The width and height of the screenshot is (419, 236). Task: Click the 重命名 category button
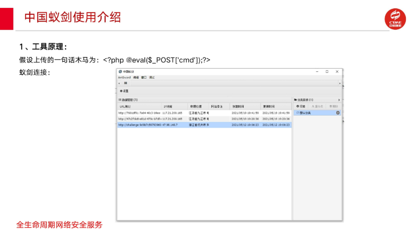(317, 106)
